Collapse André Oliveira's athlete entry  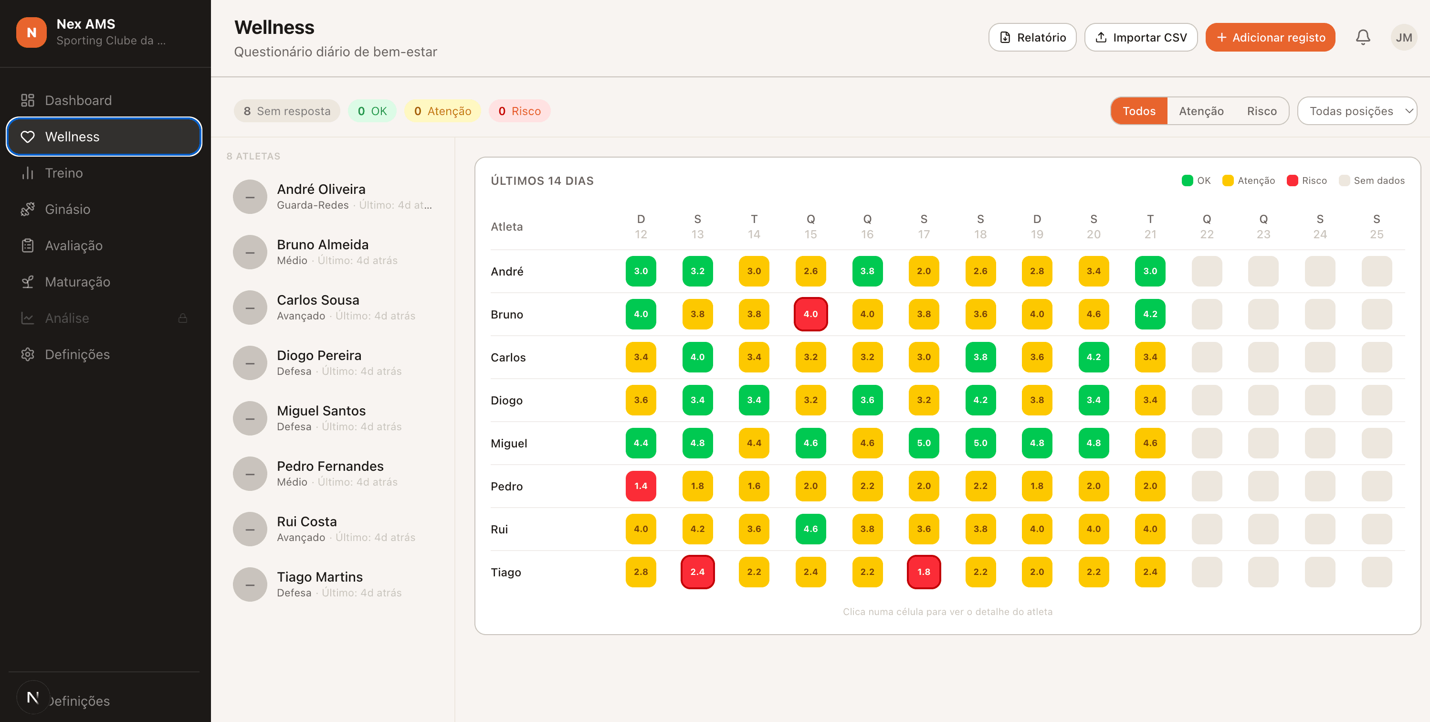point(250,196)
